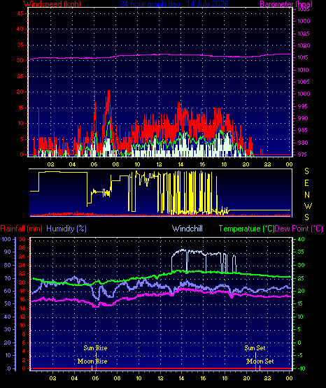The image size is (326, 388).
Task: Click the 22 hour label under the windspeed graph
Action: [267, 164]
